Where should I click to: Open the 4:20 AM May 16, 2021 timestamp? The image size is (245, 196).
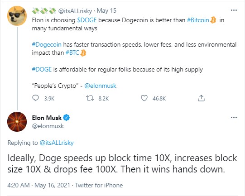click(x=39, y=185)
